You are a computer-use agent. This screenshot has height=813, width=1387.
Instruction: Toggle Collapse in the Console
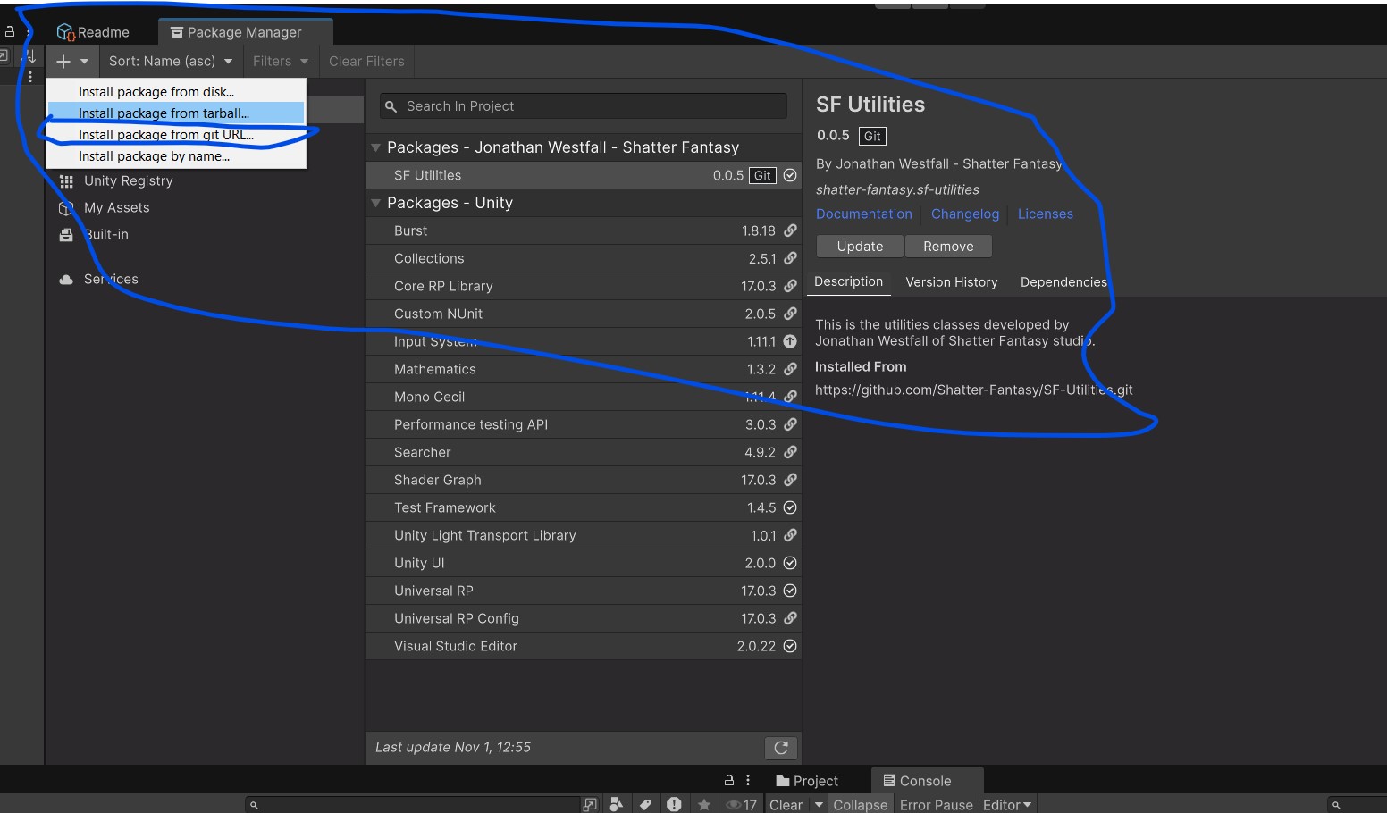pyautogui.click(x=861, y=805)
